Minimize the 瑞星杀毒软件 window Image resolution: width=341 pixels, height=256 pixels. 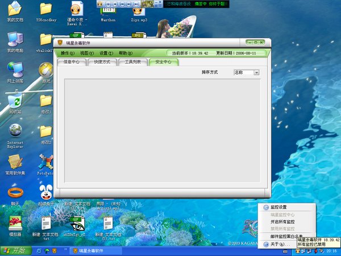[x=250, y=42]
